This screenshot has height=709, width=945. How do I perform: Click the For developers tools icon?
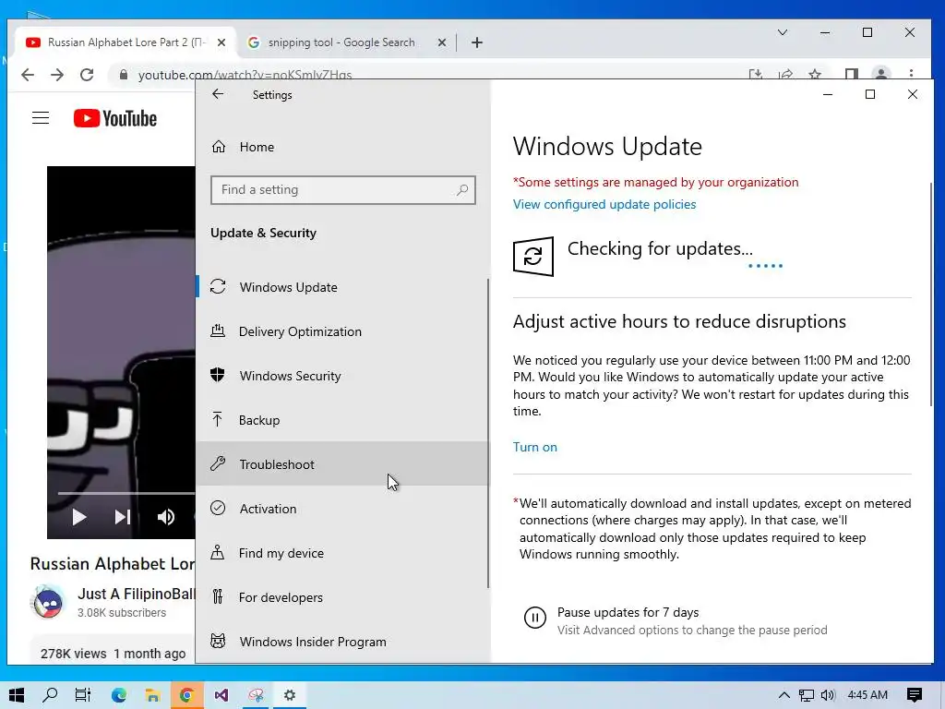tap(218, 597)
